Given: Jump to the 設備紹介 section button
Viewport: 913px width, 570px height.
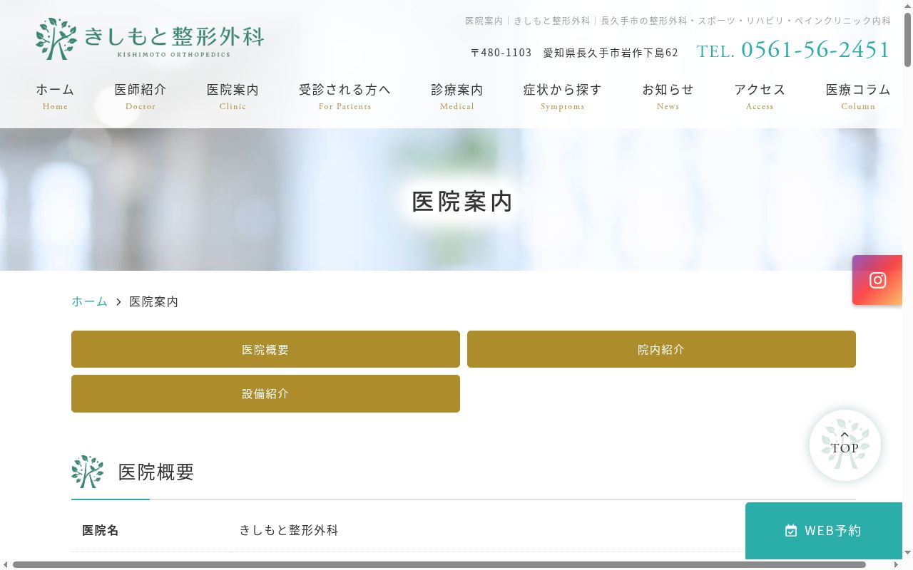Looking at the screenshot, I should tap(265, 393).
